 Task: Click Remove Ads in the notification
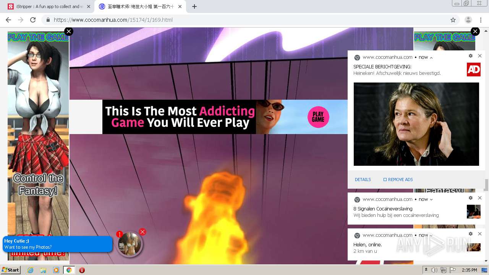(x=398, y=180)
